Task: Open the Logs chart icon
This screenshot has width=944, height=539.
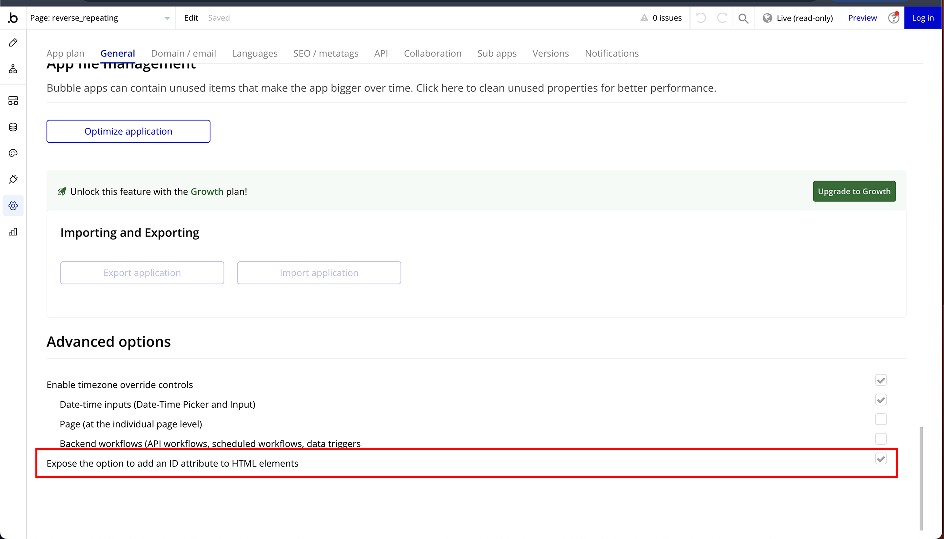Action: pyautogui.click(x=13, y=232)
